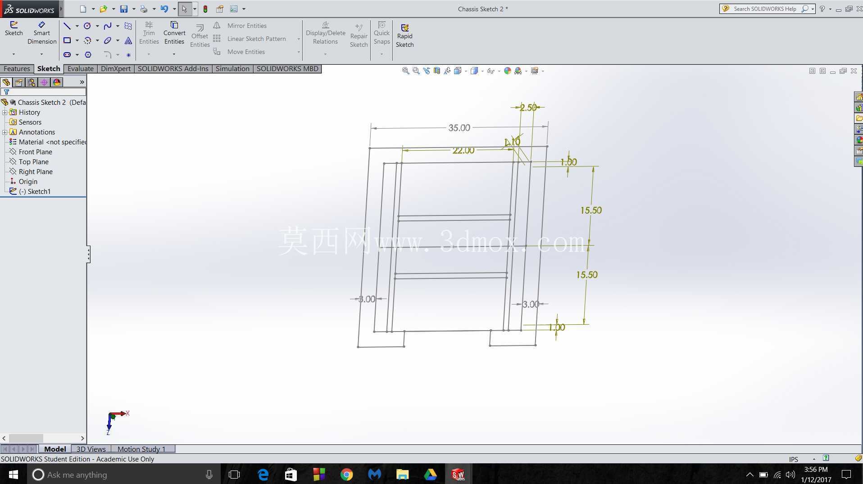Image resolution: width=863 pixels, height=484 pixels.
Task: Open the DimXpertManager tab icon
Action: (44, 82)
